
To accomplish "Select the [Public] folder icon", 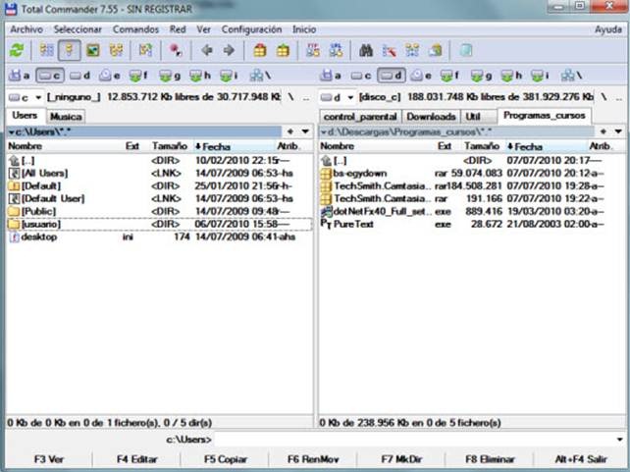I will tap(14, 211).
